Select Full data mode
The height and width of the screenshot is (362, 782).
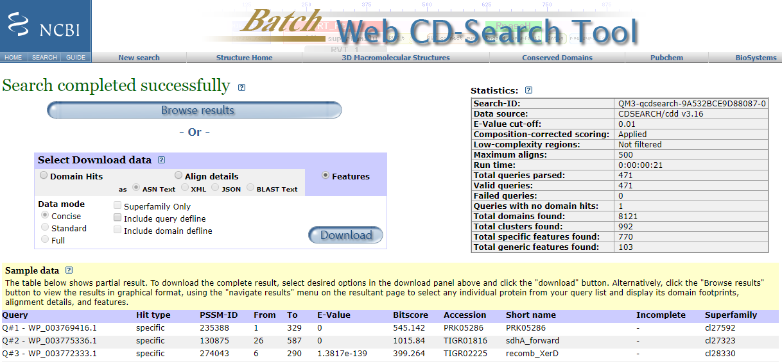pyautogui.click(x=45, y=240)
